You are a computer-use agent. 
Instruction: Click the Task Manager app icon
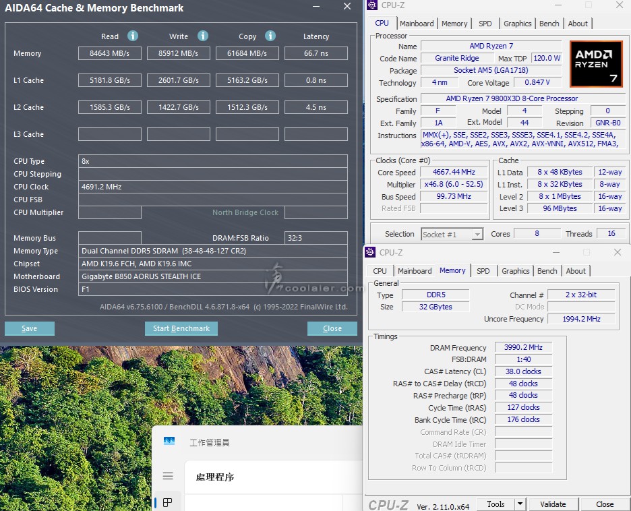point(169,441)
